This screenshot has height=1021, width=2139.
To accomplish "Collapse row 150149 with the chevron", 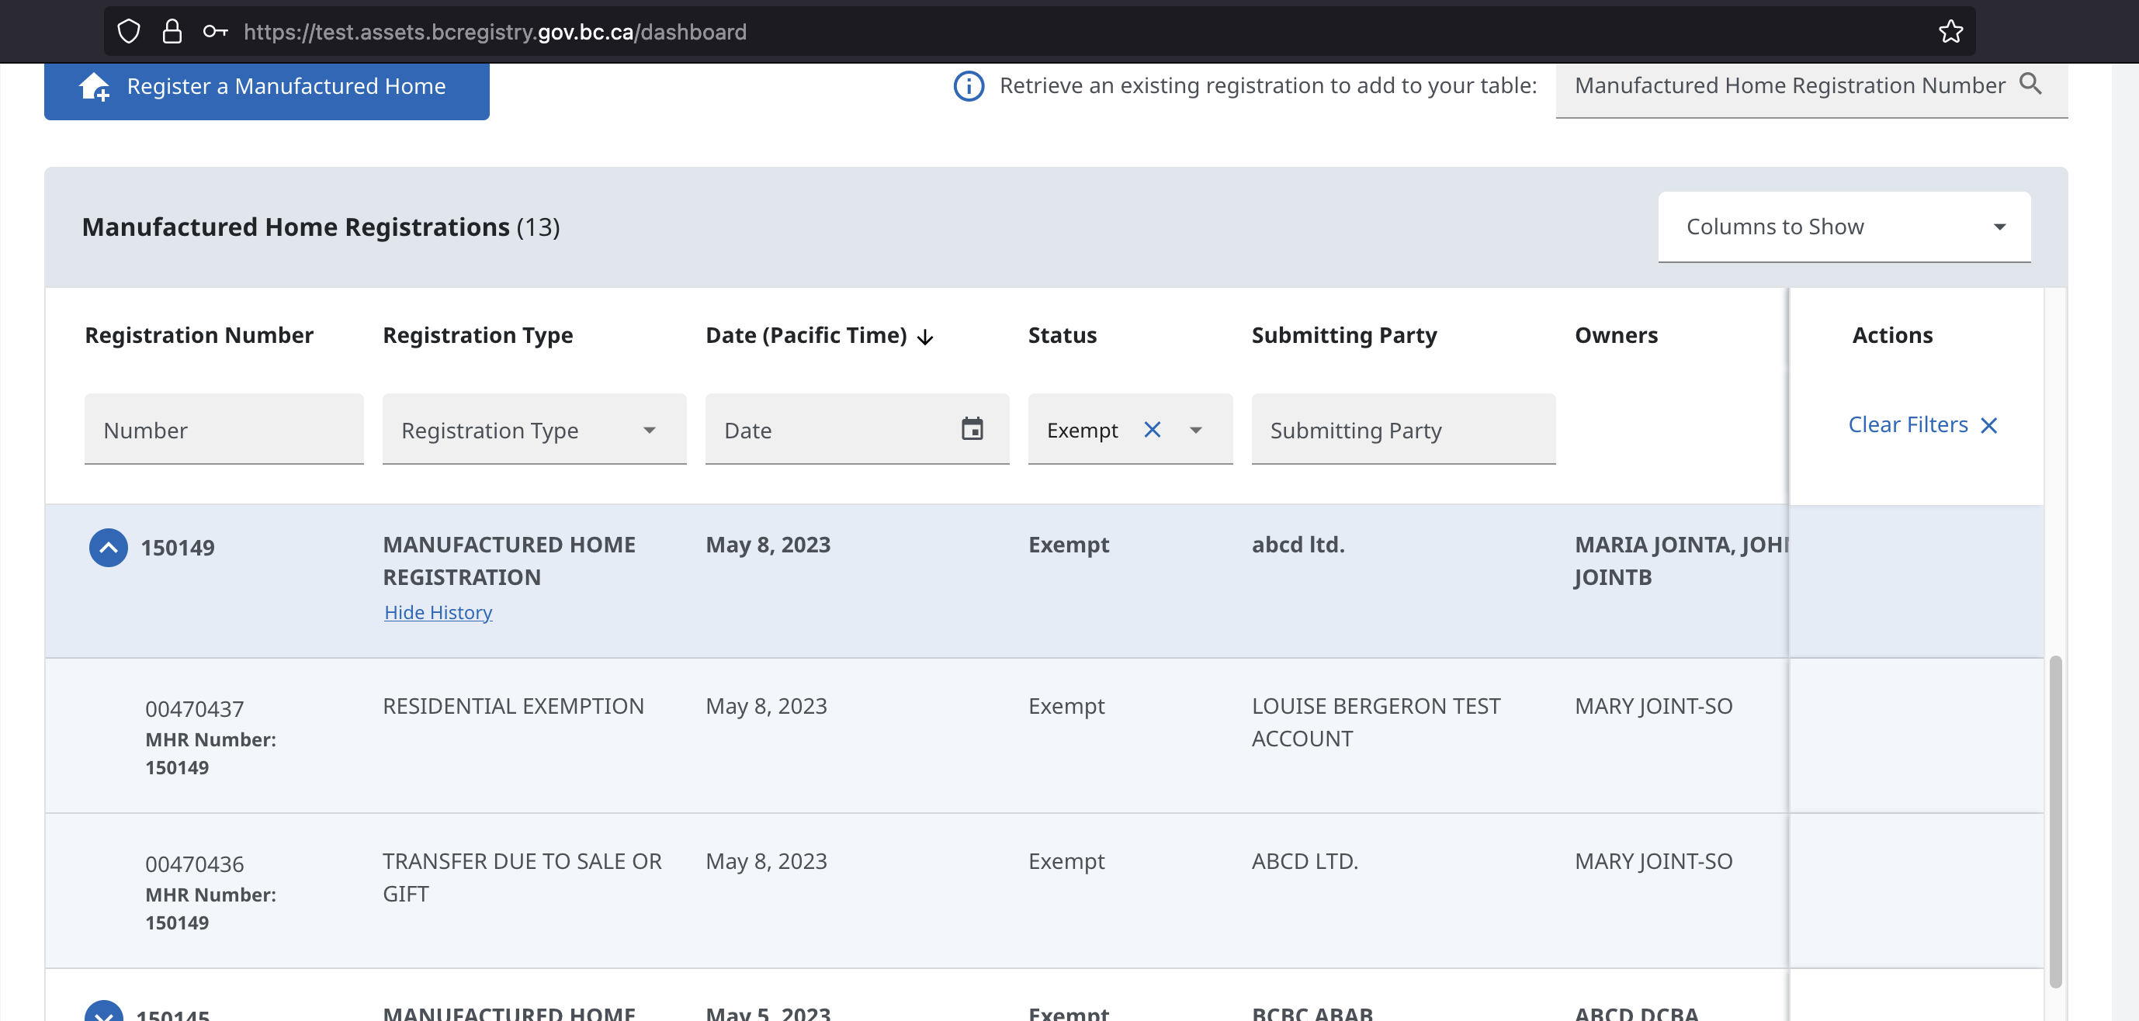I will (x=108, y=547).
